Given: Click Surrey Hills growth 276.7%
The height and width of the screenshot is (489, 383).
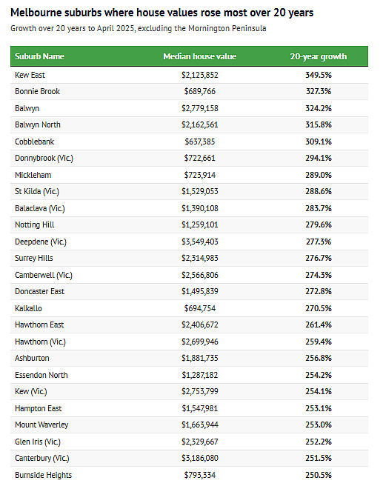Looking at the screenshot, I should click(x=319, y=259).
